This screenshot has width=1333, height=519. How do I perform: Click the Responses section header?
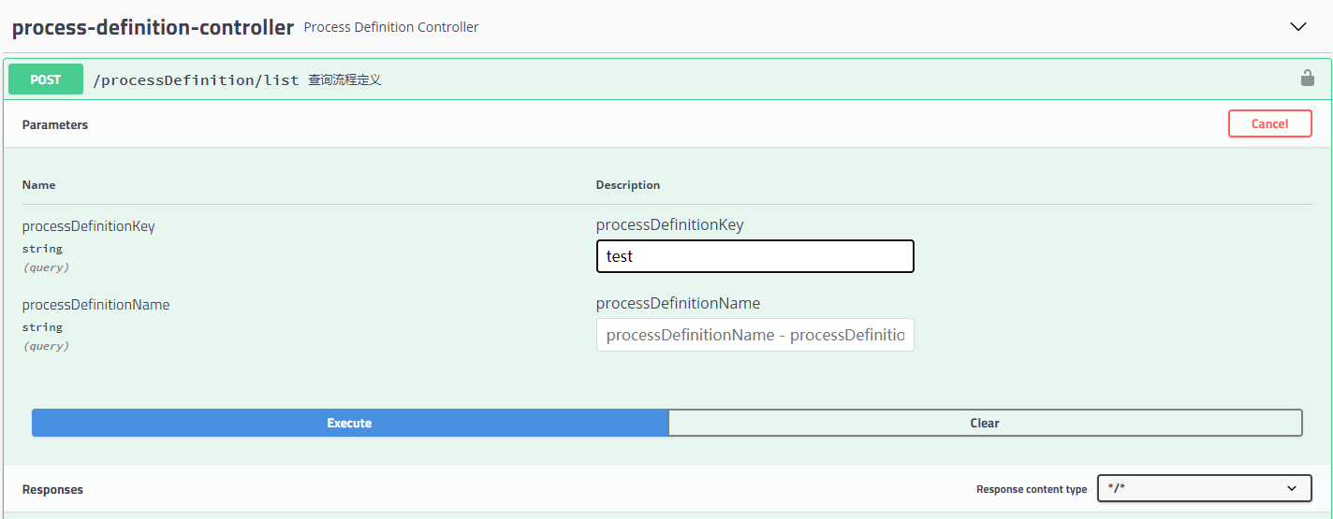tap(52, 489)
